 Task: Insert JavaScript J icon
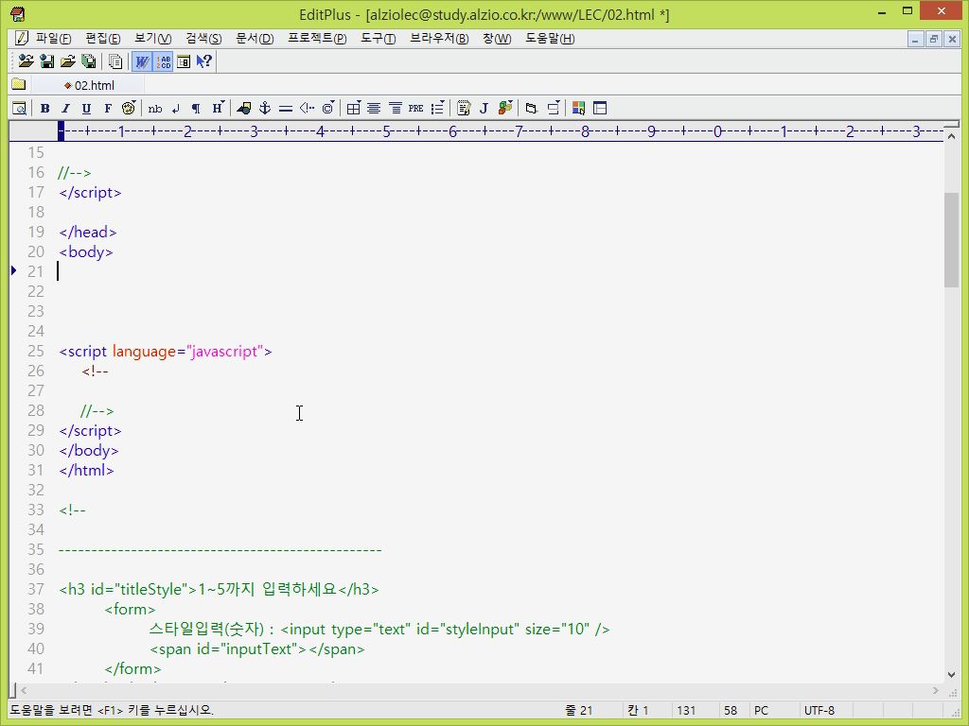(484, 108)
